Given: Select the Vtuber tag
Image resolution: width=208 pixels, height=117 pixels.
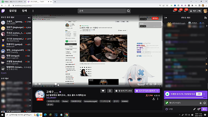Looking at the screenshot, I should 65,101.
